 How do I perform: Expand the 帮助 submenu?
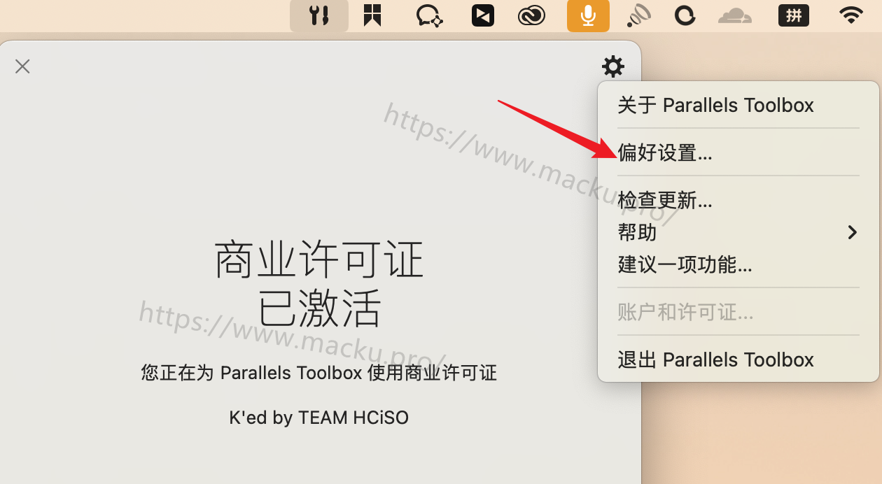tap(738, 232)
